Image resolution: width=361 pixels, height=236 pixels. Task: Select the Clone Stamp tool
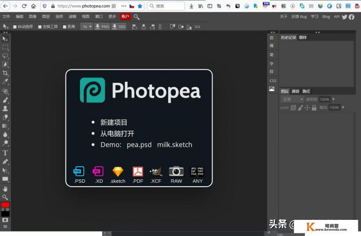5,109
